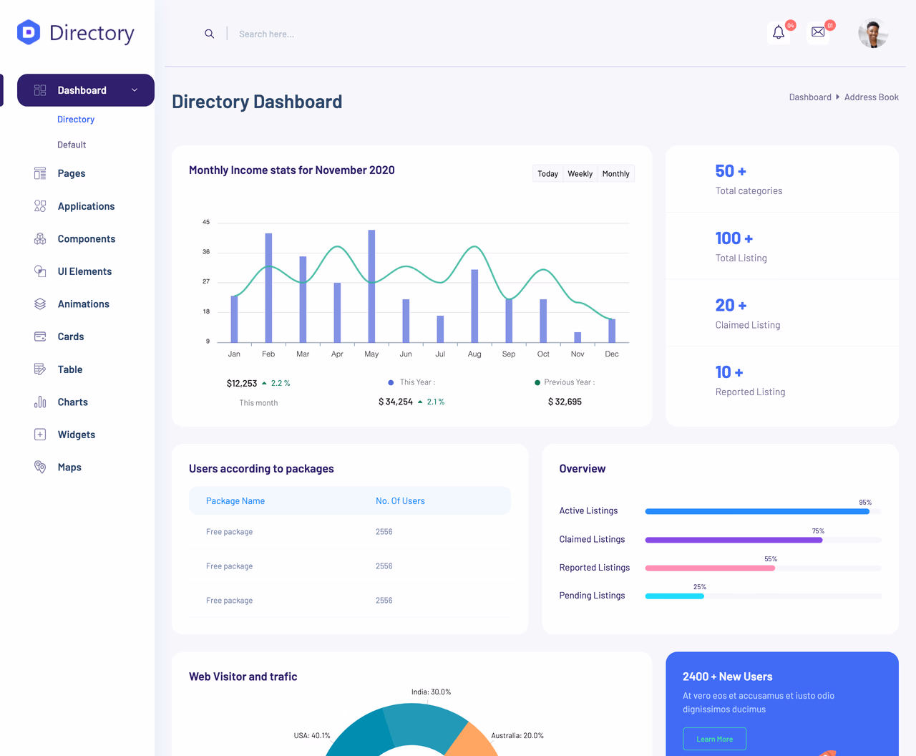This screenshot has width=916, height=756.
Task: Open the user profile avatar
Action: [x=873, y=33]
